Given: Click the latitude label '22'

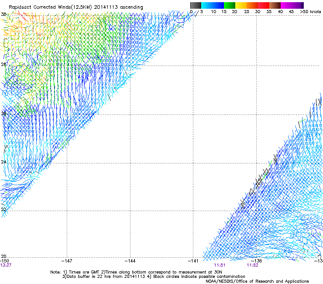Looking at the screenshot, I should (3, 209).
